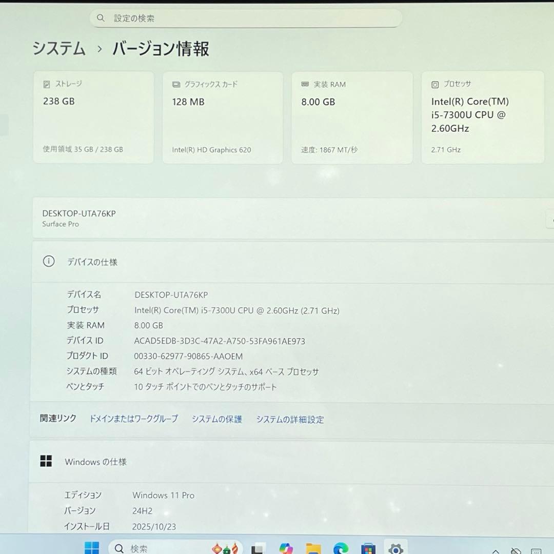Open the システムの保護 link
Screen dimensions: 554x554
click(x=216, y=419)
